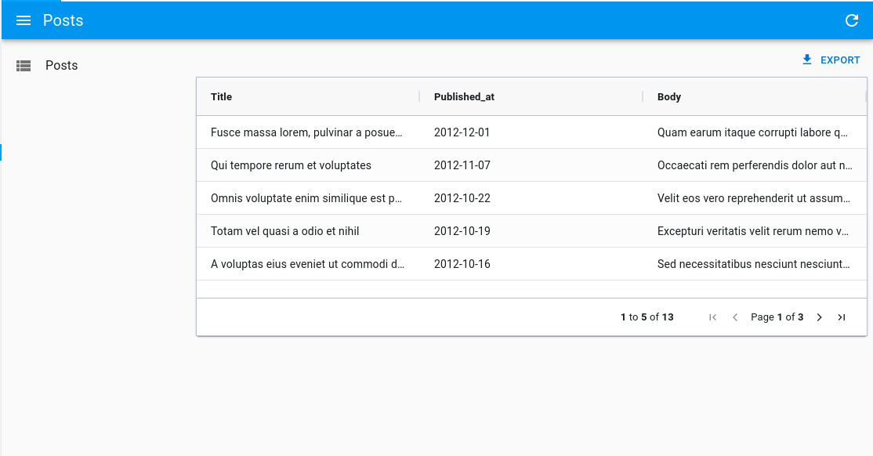
Task: Sort by the Published_at column header
Action: tap(464, 97)
